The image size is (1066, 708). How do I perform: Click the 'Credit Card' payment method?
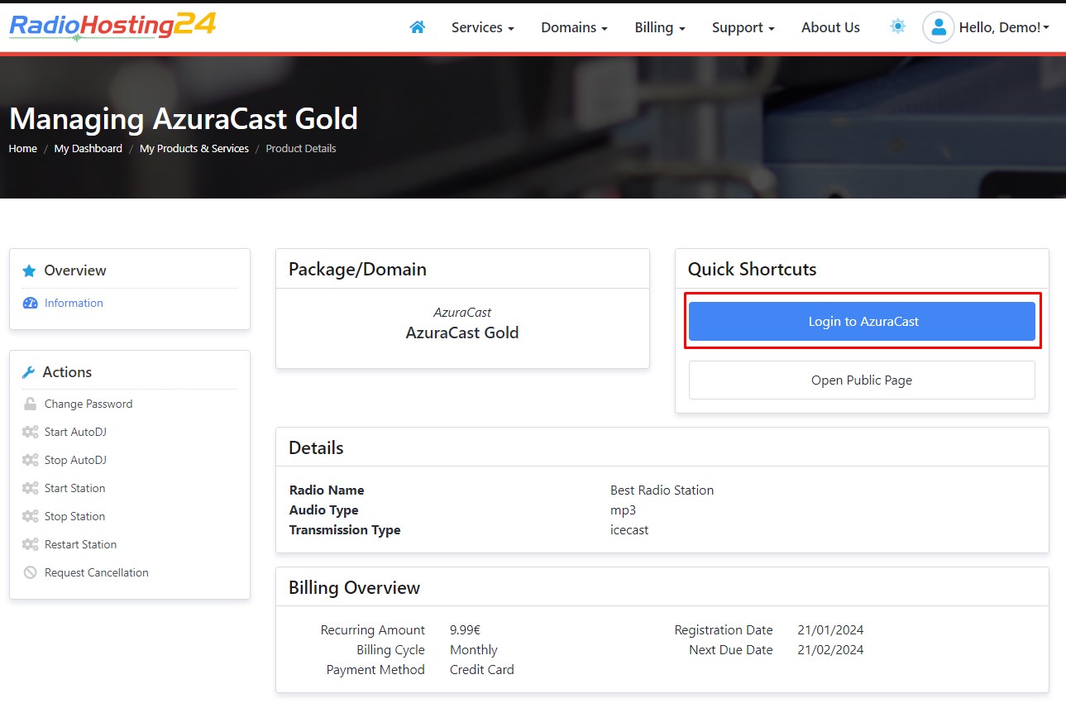[482, 670]
